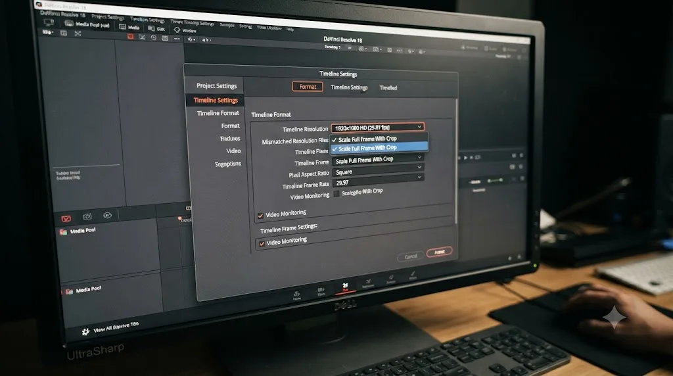Click the list-view icon in the viewer toolbar

click(x=165, y=38)
